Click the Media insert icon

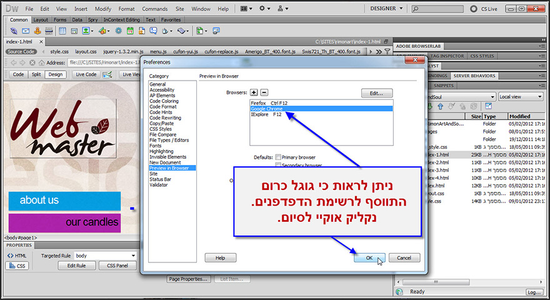coord(102,31)
